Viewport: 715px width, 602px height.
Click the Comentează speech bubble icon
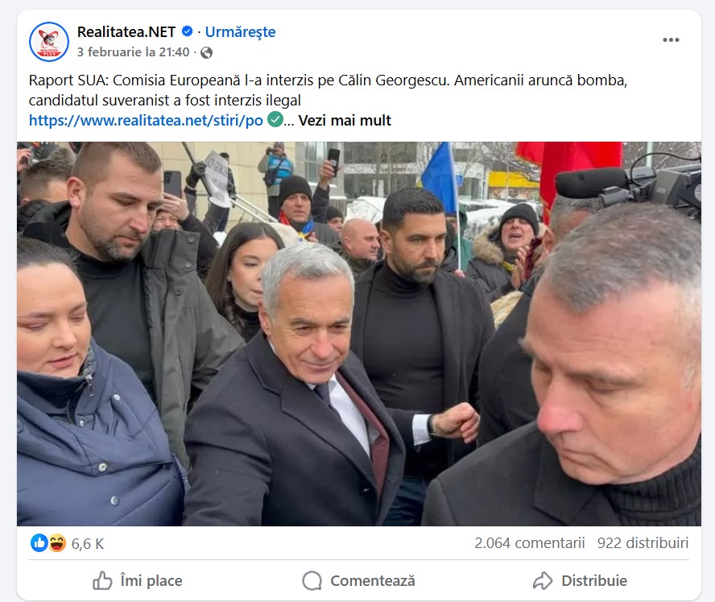tap(312, 580)
